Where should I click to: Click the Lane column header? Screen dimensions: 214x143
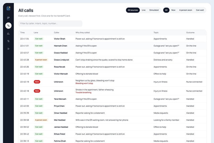pyautogui.click(x=36, y=32)
